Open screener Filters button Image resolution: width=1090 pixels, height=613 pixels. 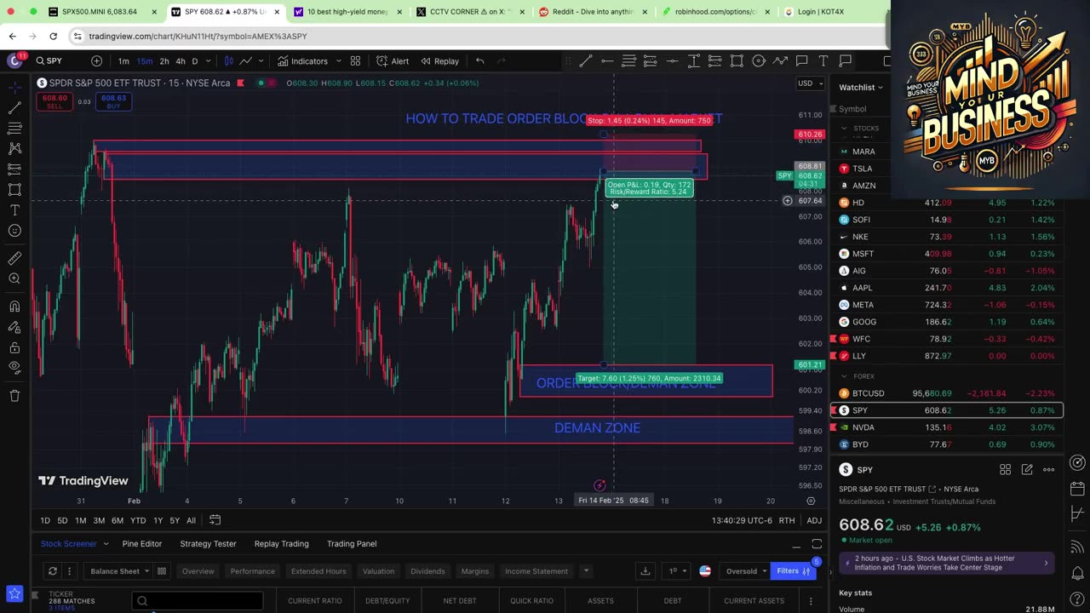[794, 571]
